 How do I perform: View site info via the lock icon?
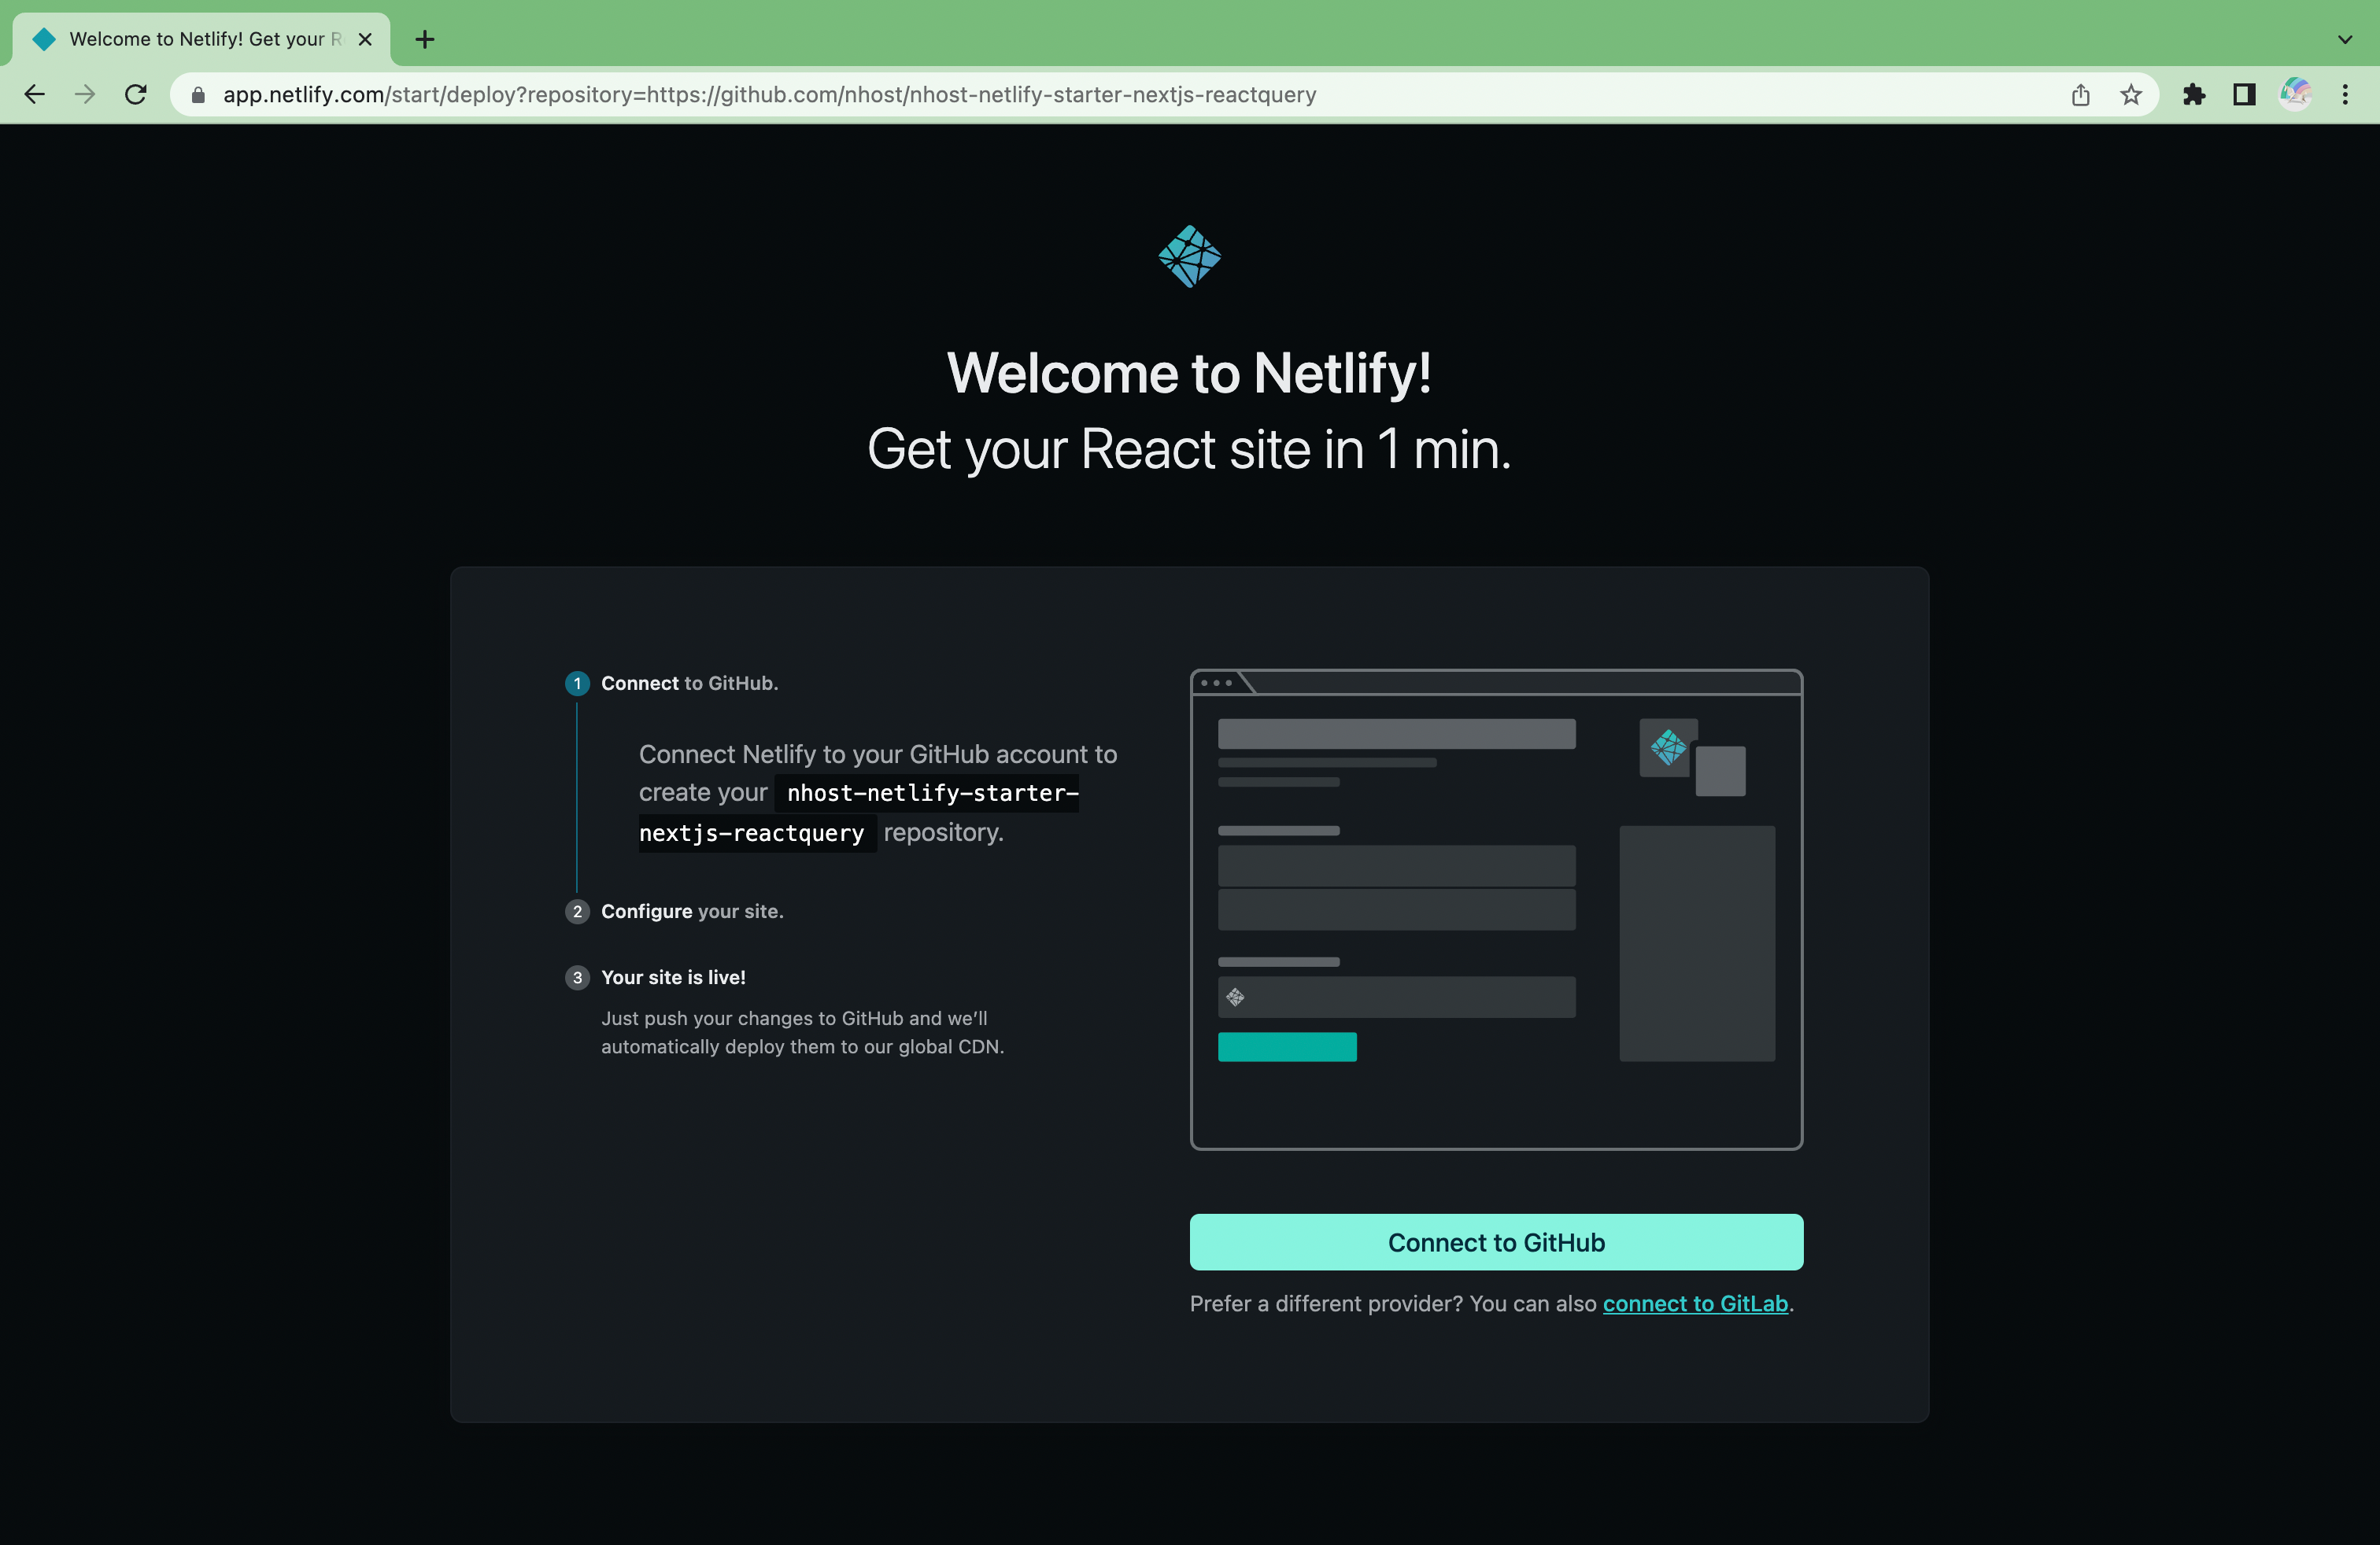coord(198,95)
